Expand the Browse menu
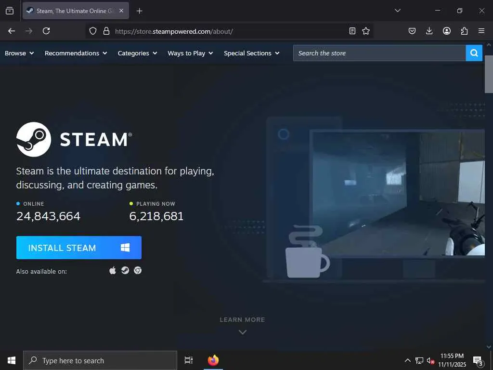 click(x=19, y=53)
